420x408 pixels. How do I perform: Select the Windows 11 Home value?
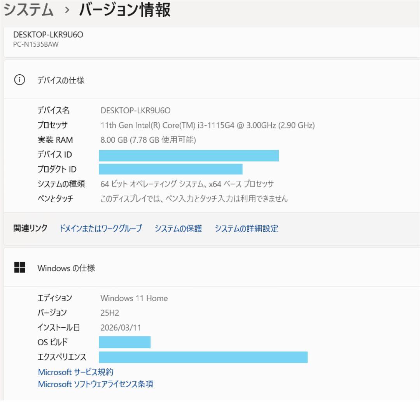click(134, 298)
